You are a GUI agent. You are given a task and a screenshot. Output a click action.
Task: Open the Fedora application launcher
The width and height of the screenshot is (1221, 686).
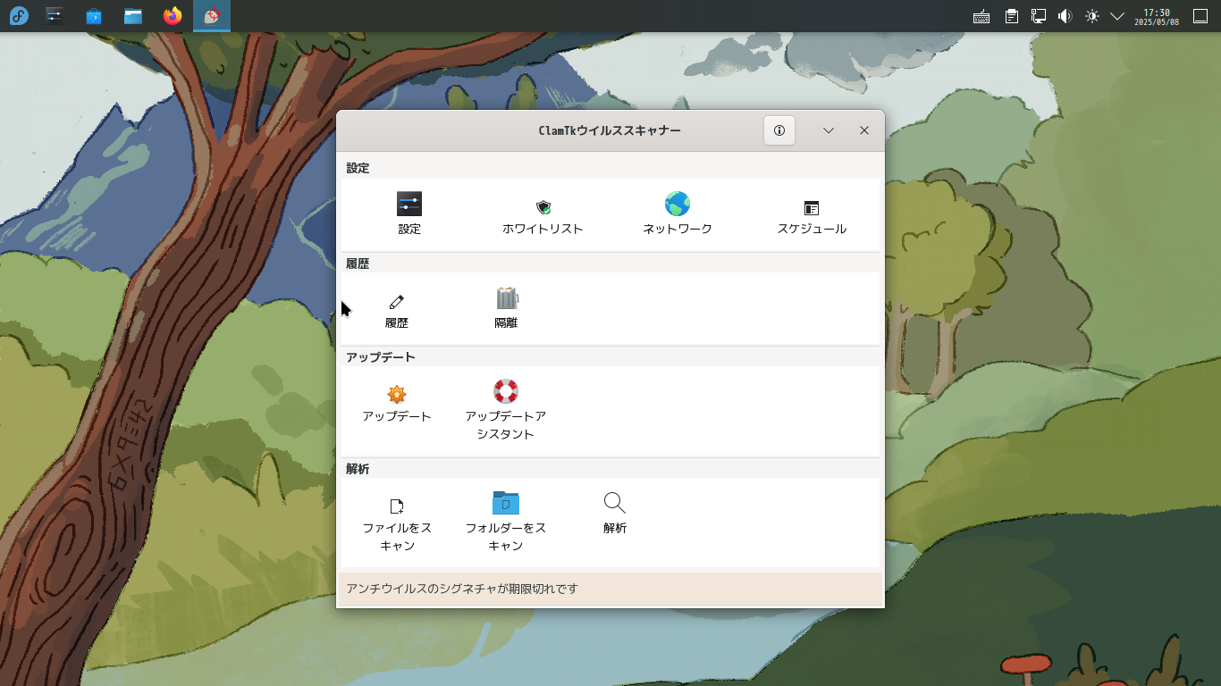coord(19,16)
